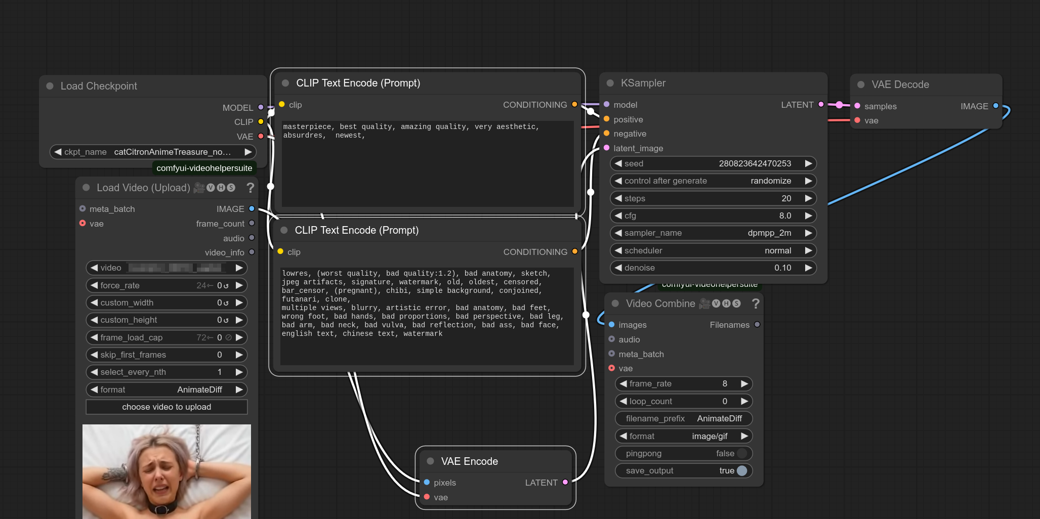Open the video file selector in Load Video

pyautogui.click(x=167, y=268)
